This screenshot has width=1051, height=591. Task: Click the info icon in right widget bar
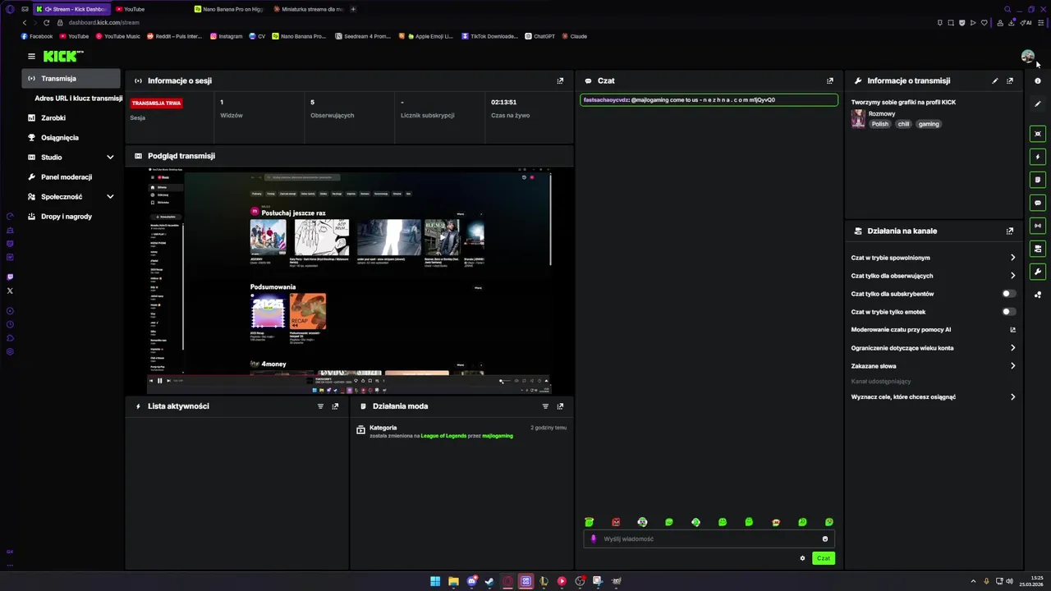pyautogui.click(x=1038, y=81)
